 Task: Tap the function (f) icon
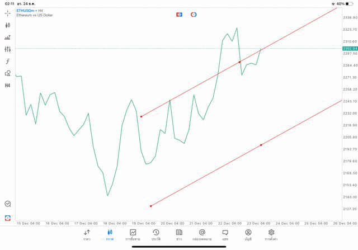point(8,61)
